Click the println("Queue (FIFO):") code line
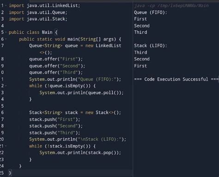 (75, 79)
